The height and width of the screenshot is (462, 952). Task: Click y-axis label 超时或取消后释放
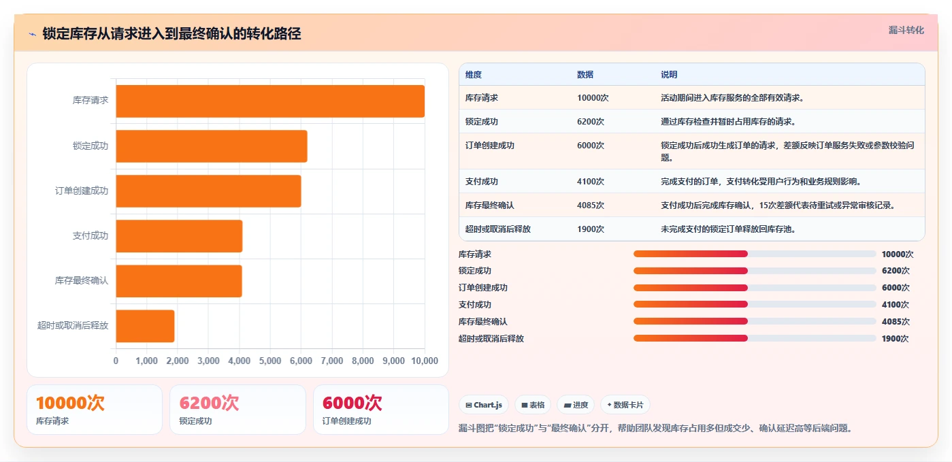point(73,326)
